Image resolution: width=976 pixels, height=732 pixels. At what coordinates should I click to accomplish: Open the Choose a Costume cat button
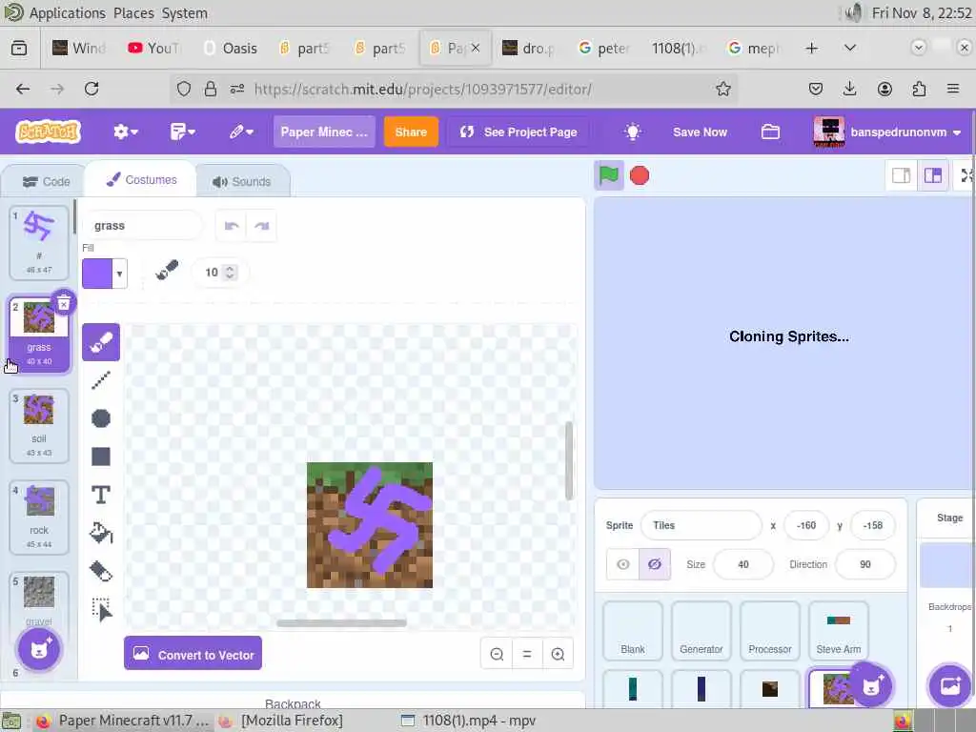39,649
